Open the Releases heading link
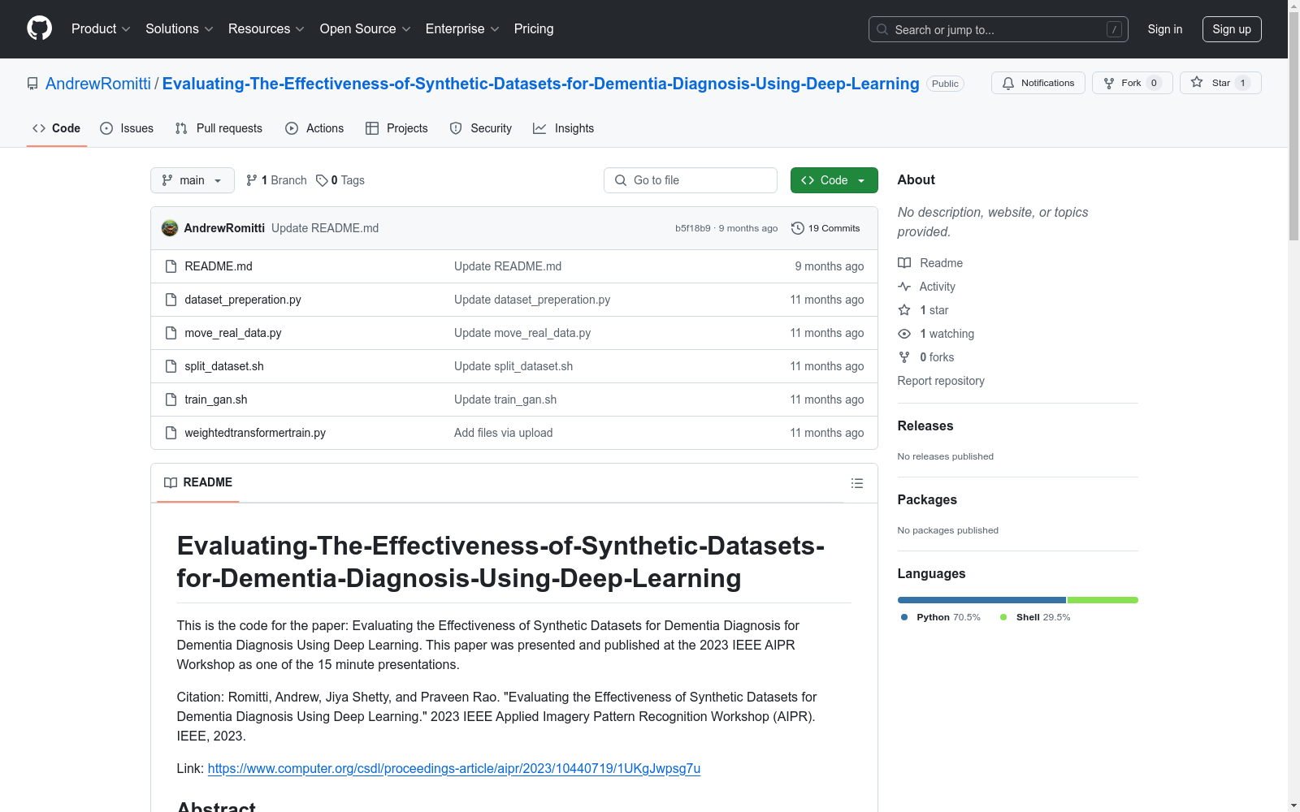The width and height of the screenshot is (1300, 812). (x=925, y=425)
